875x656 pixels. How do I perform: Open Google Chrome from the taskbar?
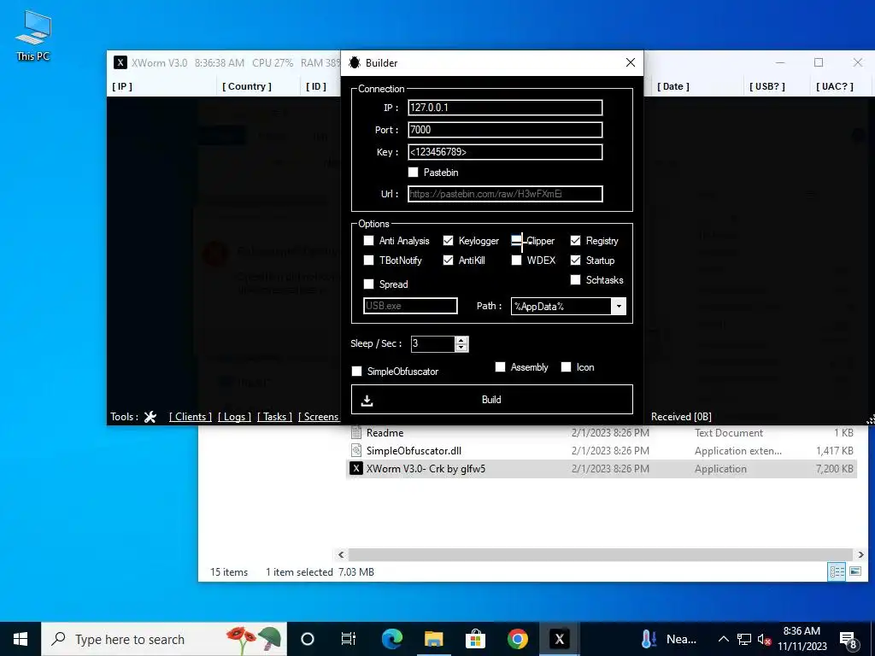517,639
